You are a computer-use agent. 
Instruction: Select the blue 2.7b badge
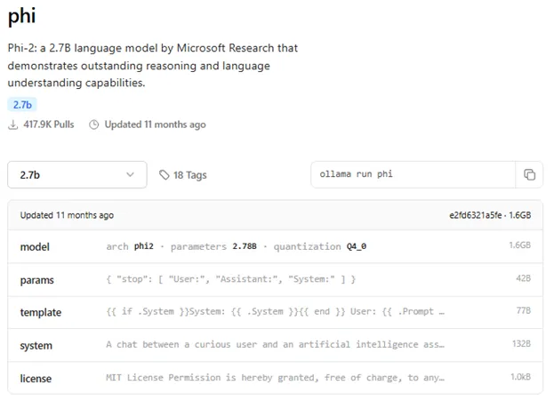[x=22, y=105]
